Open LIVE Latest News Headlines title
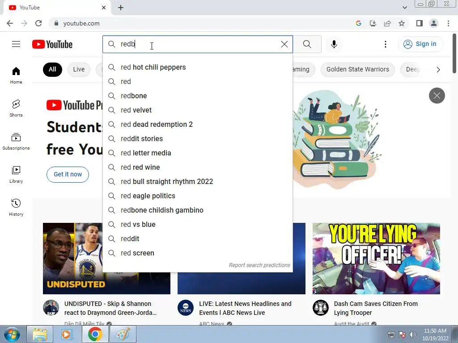 (x=246, y=308)
